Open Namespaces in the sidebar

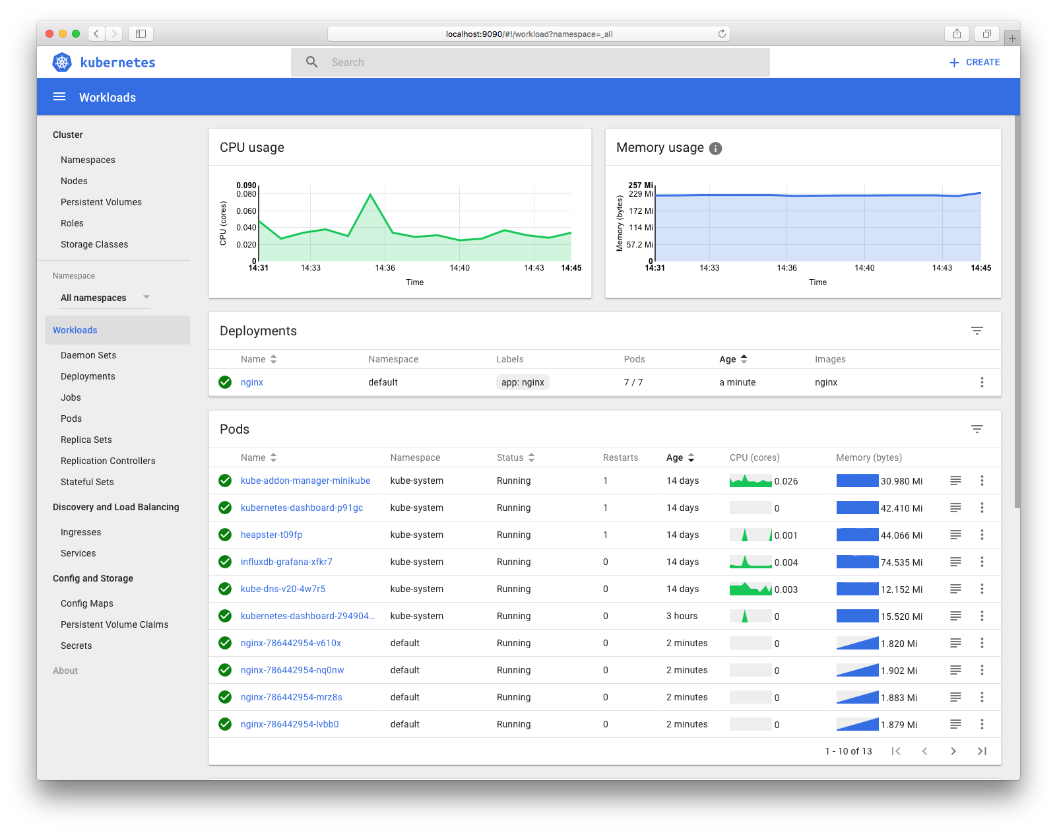[x=88, y=160]
